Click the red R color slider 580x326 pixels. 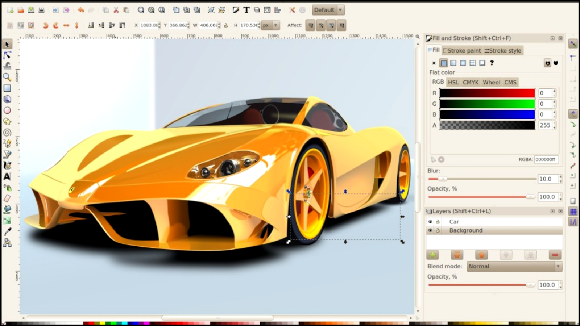click(x=487, y=93)
